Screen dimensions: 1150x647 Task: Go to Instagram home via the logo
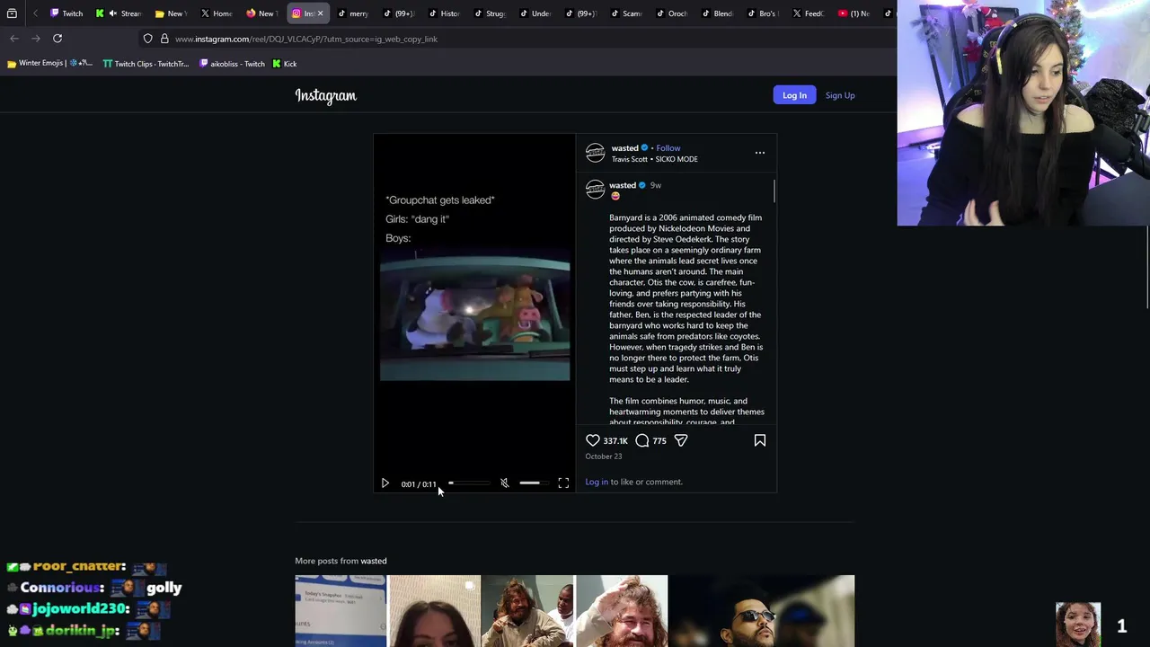point(326,95)
